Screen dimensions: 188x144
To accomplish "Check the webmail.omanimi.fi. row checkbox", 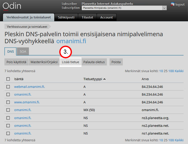I will 8,87.
